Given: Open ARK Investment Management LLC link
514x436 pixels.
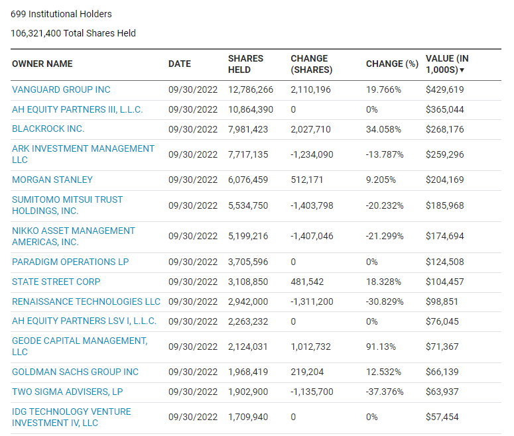Looking at the screenshot, I should (83, 154).
